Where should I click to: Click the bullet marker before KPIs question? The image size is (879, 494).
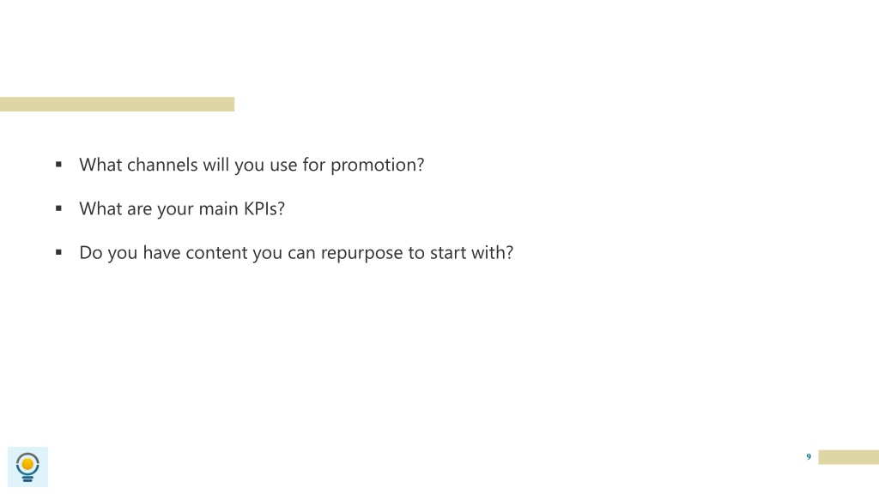tap(58, 208)
